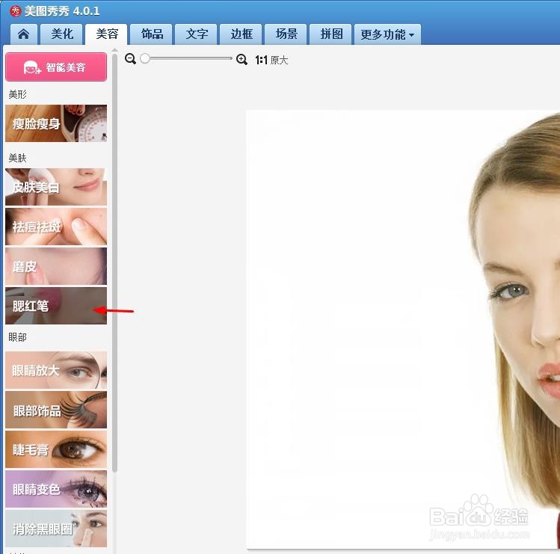Select the 睫毛膏 mascara tool
This screenshot has width=560, height=554.
(56, 449)
